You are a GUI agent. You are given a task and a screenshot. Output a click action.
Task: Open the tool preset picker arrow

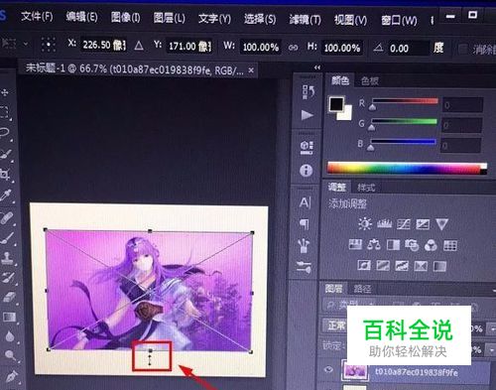coord(26,44)
